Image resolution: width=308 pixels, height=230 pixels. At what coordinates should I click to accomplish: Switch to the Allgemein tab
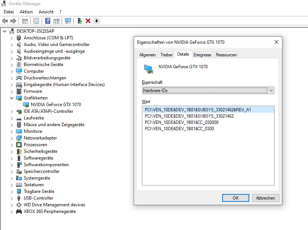pyautogui.click(x=147, y=55)
